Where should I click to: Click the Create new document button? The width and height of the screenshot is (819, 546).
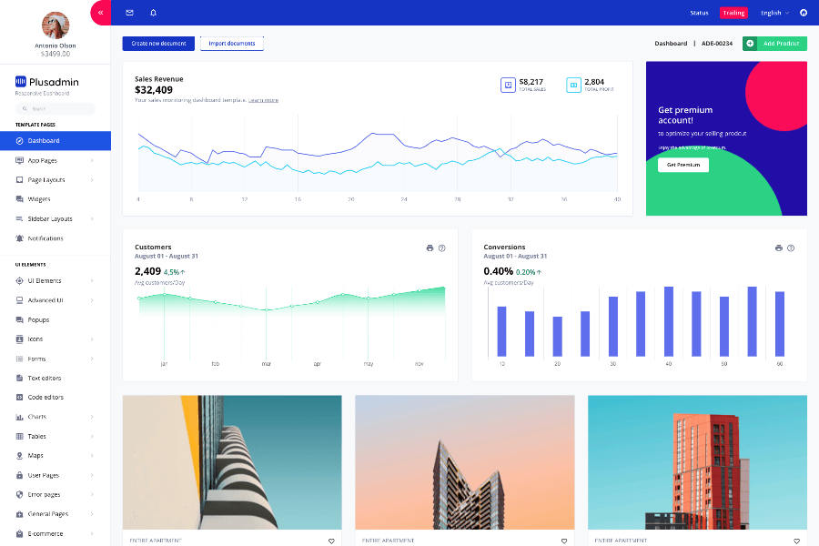coord(158,43)
